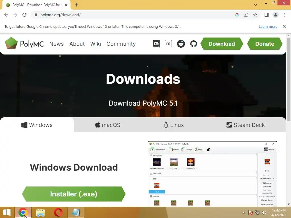Open the Windows Start button
Image resolution: width=291 pixels, height=218 pixels.
7,212
